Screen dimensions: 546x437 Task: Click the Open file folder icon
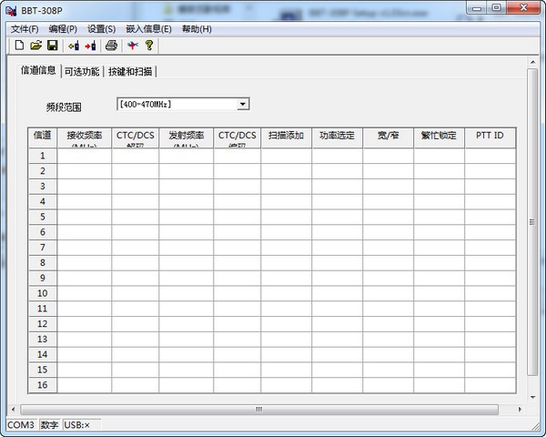coord(35,46)
